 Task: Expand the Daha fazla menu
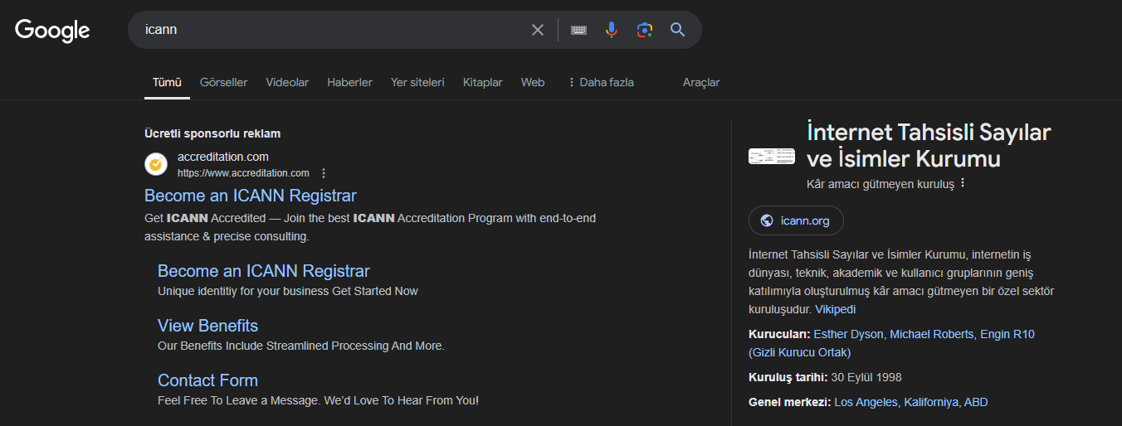(601, 82)
